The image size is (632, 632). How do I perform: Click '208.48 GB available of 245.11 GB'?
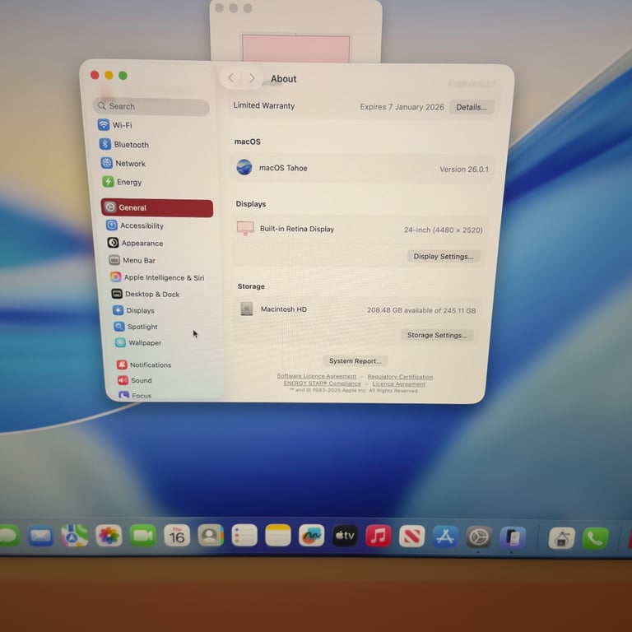[x=421, y=310]
